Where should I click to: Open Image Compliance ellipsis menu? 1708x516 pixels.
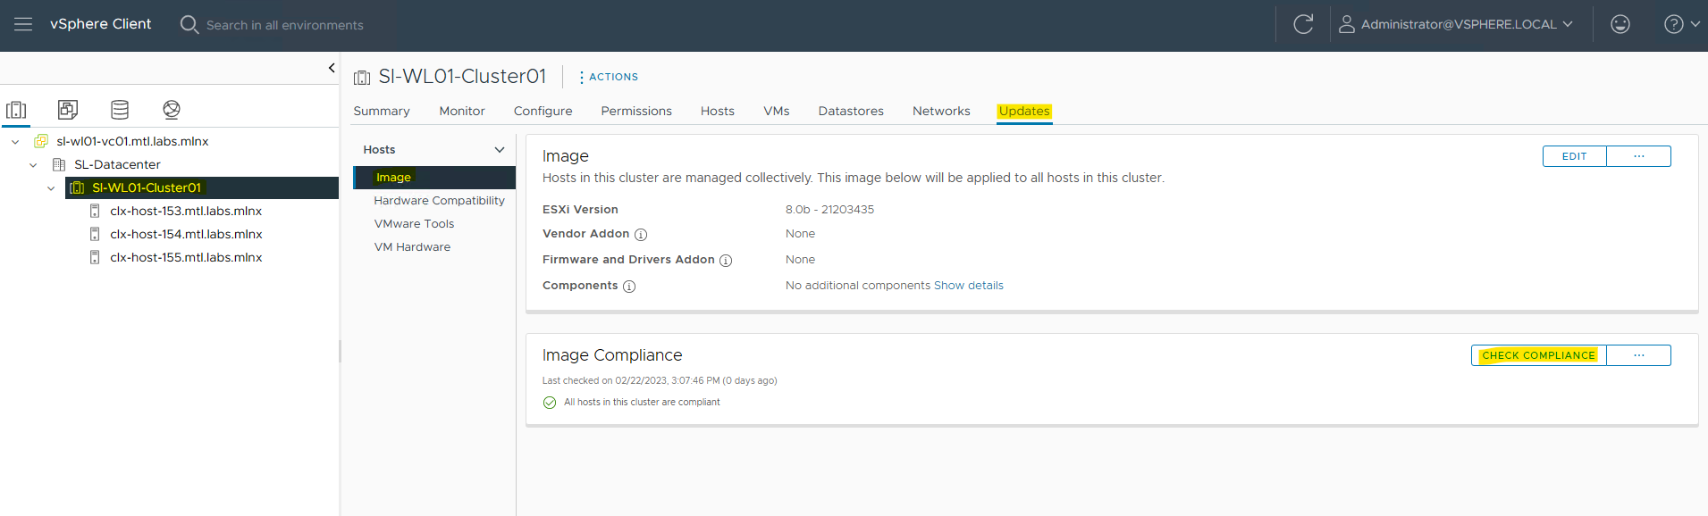1639,355
